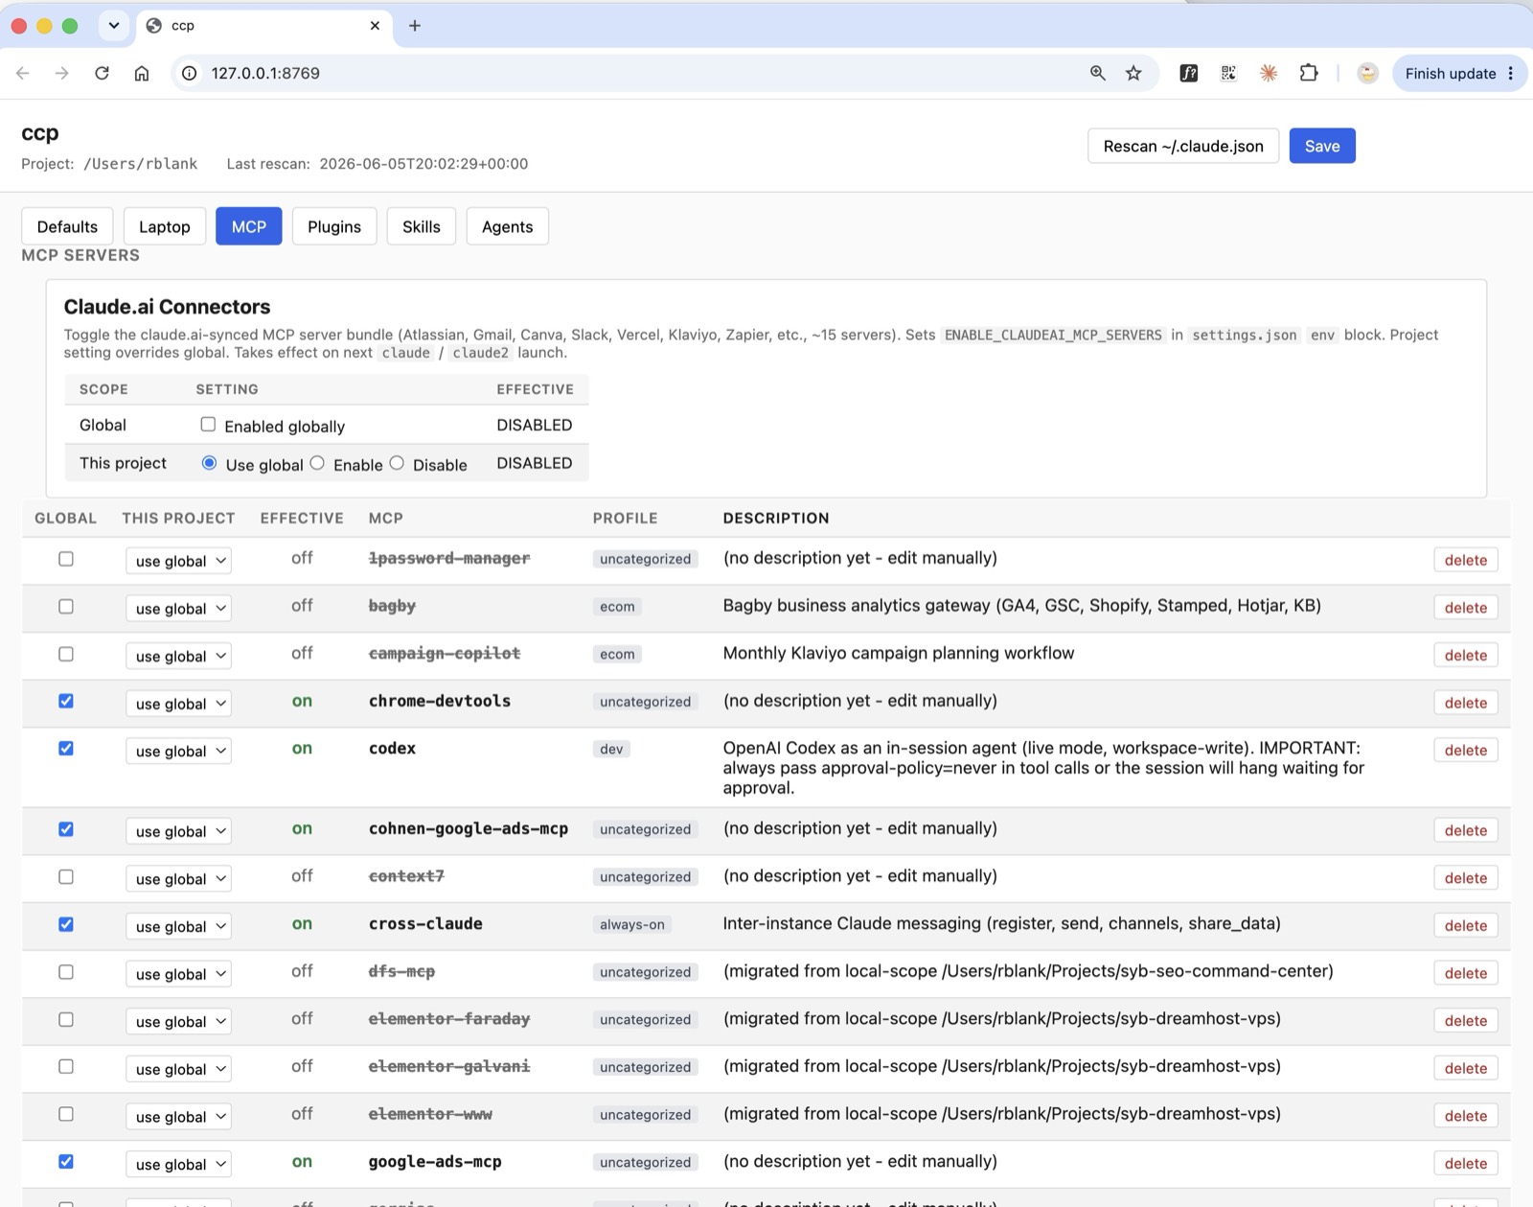Viewport: 1533px width, 1207px height.
Task: Uncheck cross-claude global checkbox
Action: 66,924
